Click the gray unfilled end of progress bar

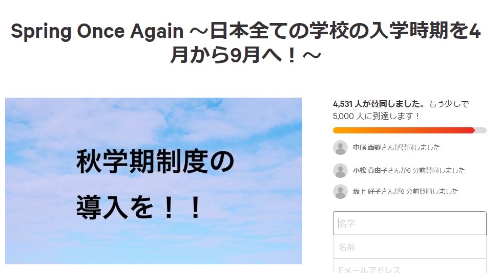[481, 130]
